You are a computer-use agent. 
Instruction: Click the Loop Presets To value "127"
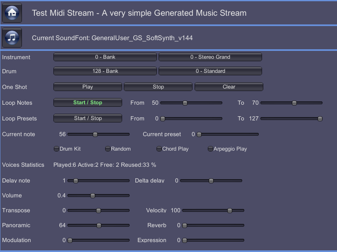click(254, 119)
